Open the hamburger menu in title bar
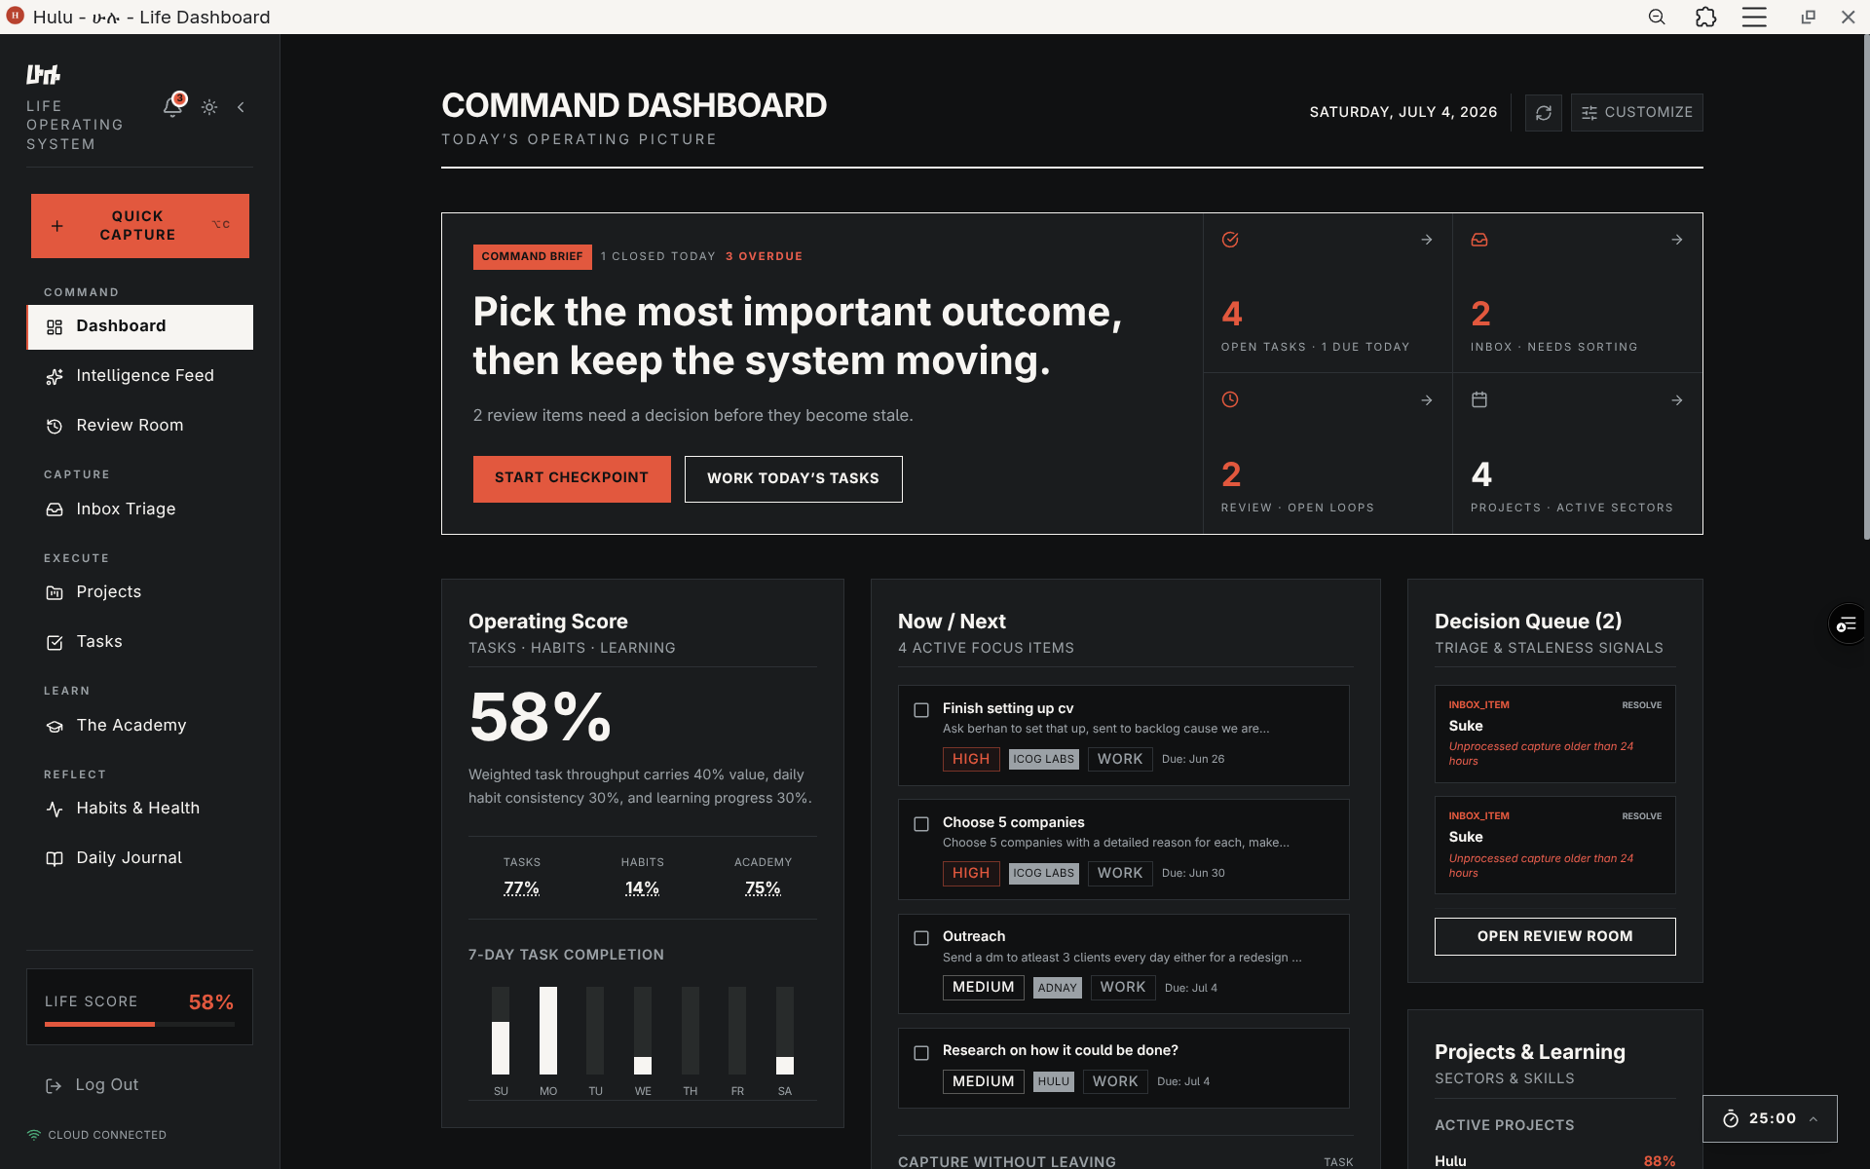This screenshot has height=1169, width=1870. point(1754,18)
